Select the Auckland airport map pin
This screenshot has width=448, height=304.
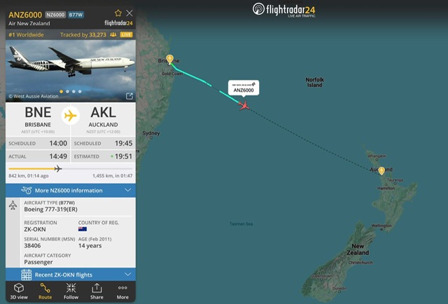[x=381, y=171]
